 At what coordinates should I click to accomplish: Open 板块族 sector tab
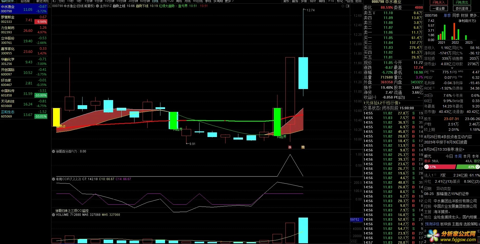tap(446, 224)
